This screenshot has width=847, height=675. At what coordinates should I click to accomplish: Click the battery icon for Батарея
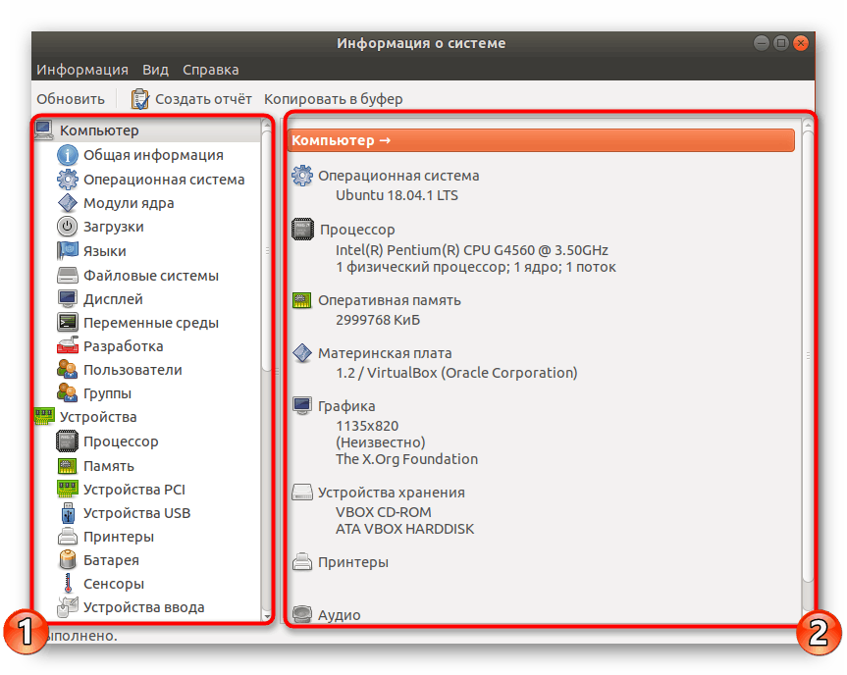tap(68, 560)
